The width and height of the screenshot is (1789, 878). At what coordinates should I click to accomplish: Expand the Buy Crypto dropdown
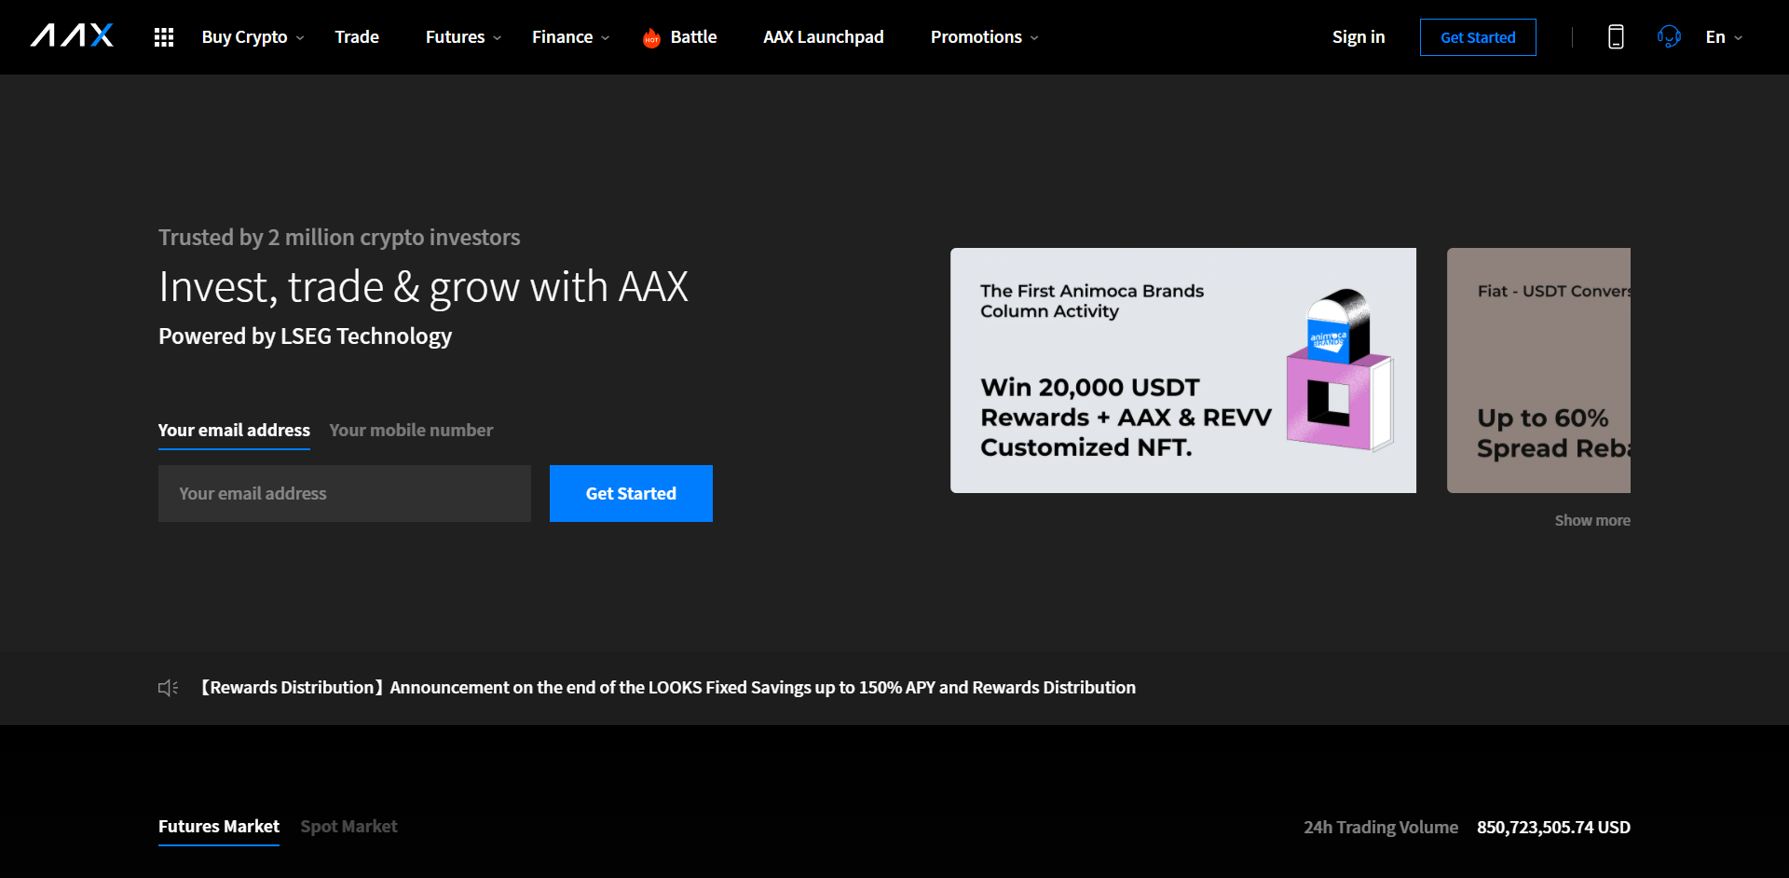tap(253, 37)
